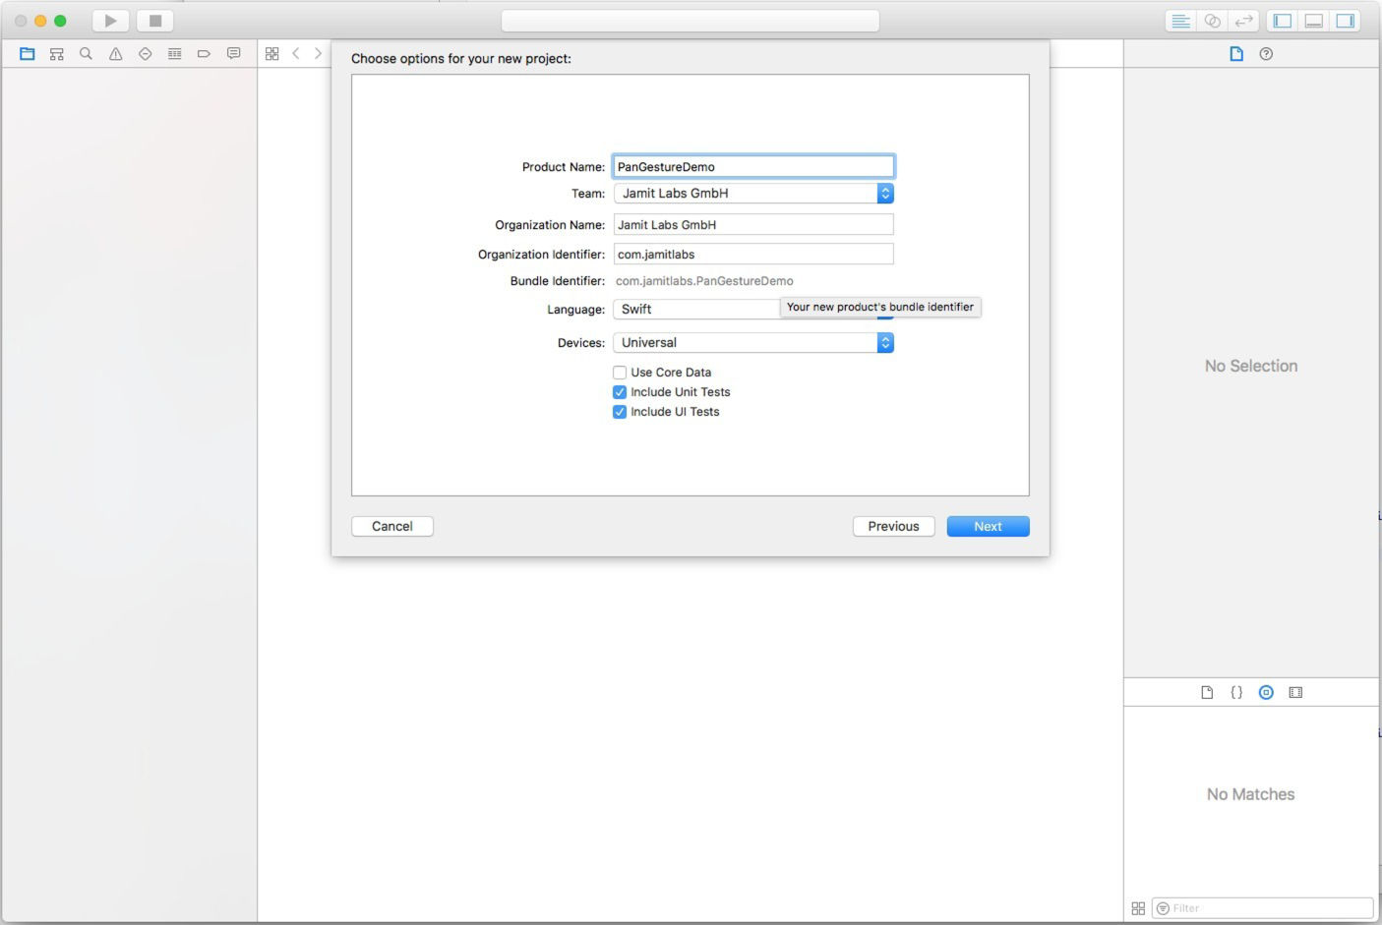This screenshot has width=1382, height=925.
Task: Click the Organization Name field
Action: click(753, 224)
